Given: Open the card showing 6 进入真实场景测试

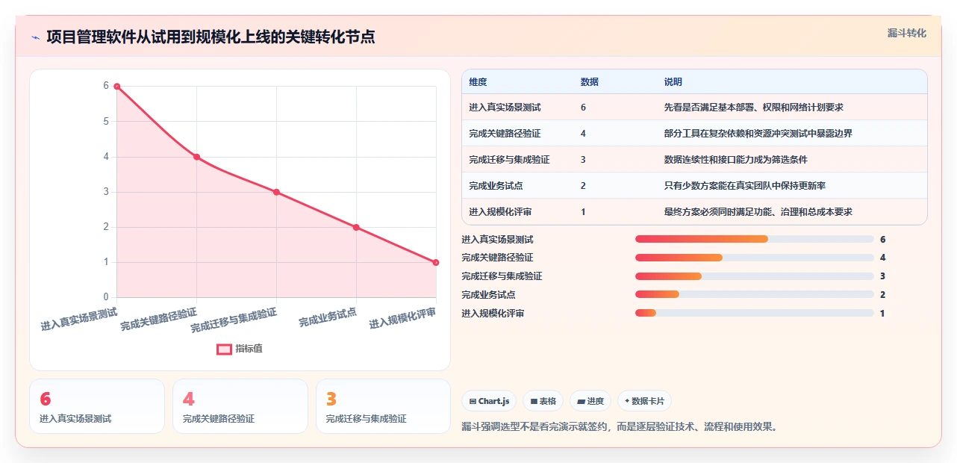Looking at the screenshot, I should tap(97, 406).
